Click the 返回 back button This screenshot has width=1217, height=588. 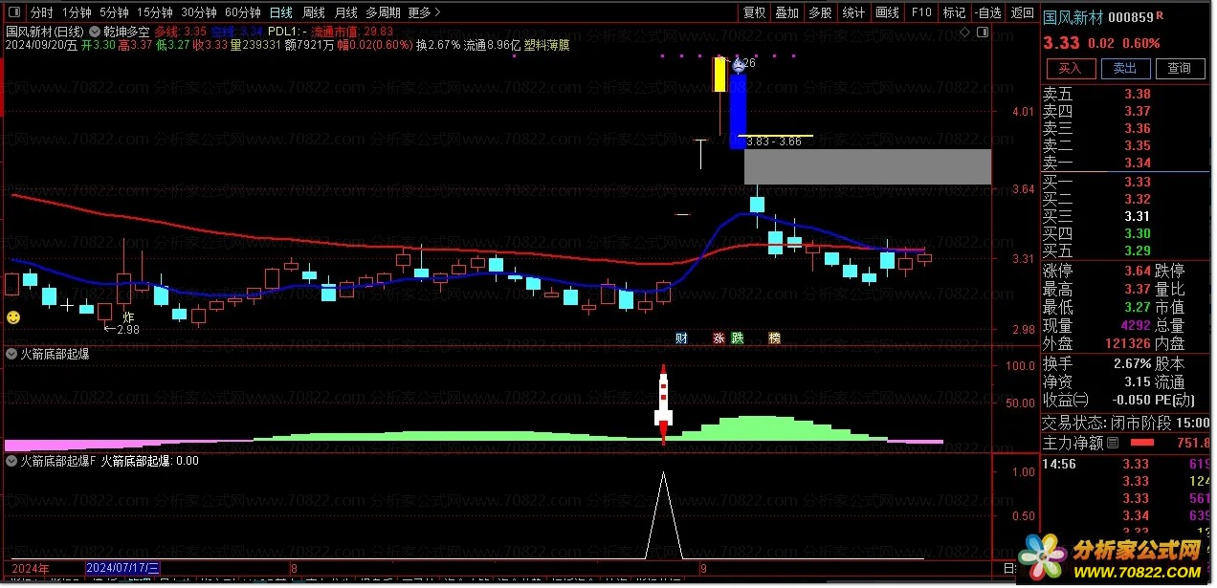coord(1022,13)
